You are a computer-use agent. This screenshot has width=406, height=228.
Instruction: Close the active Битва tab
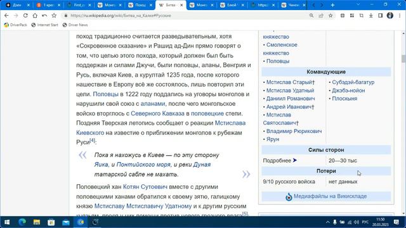coord(181,5)
